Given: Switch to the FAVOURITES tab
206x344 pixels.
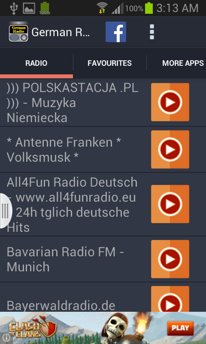Looking at the screenshot, I should click(x=110, y=63).
